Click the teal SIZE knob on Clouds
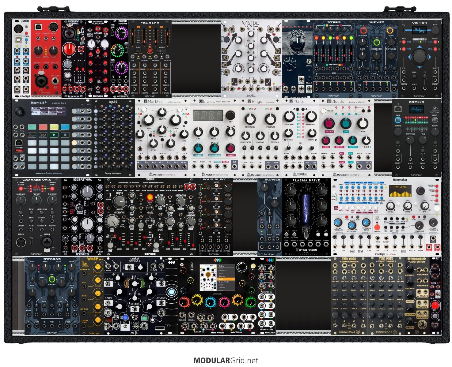Viewport: 452px width, 367px height. pos(346,123)
